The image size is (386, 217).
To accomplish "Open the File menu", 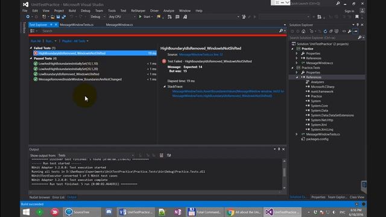I will click(x=25, y=11).
